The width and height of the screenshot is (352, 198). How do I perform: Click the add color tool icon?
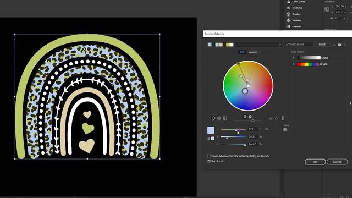[271, 118]
